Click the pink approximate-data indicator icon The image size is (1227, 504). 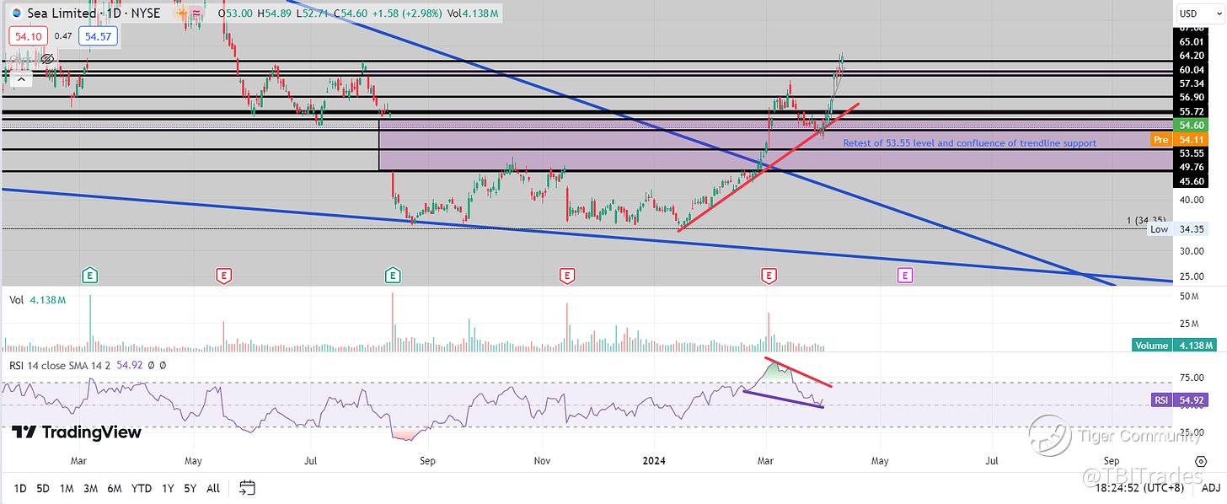(x=197, y=13)
